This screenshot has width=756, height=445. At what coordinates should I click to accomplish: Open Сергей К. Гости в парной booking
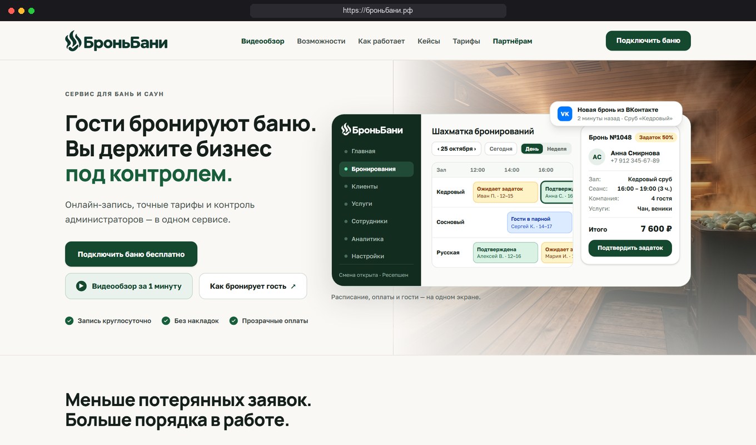pos(539,222)
